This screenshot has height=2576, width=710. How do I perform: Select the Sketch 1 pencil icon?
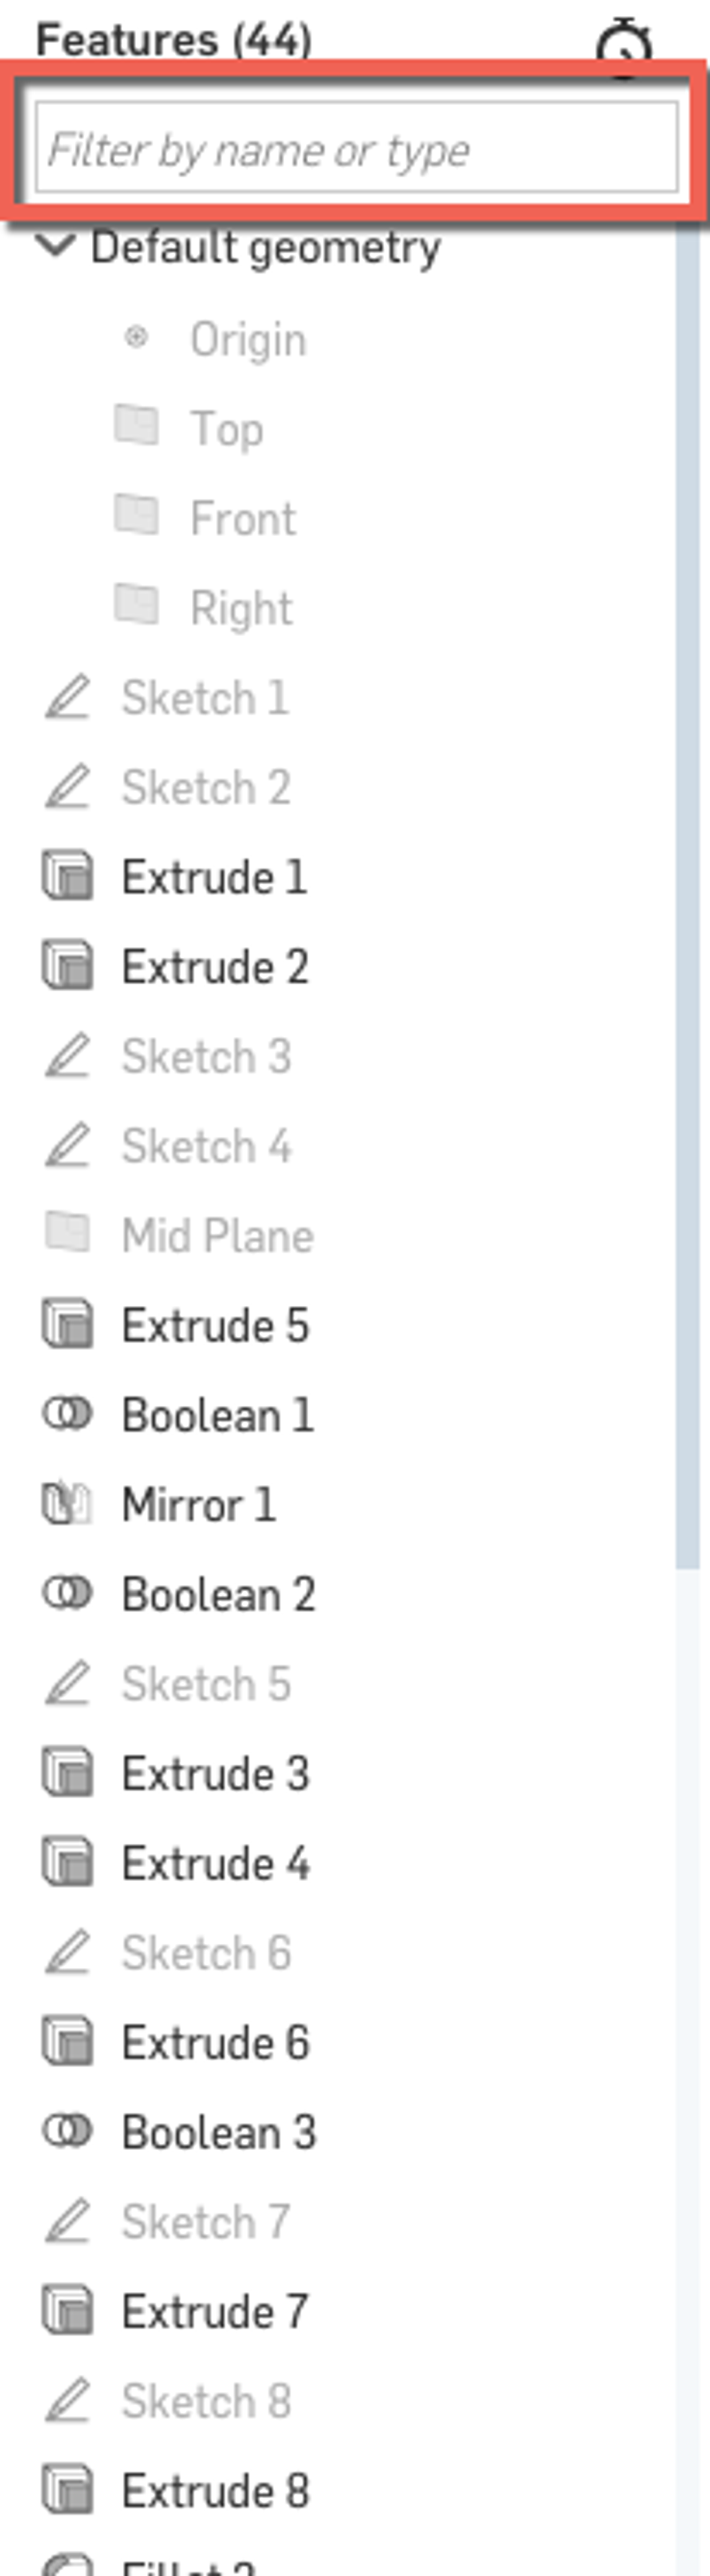(67, 697)
